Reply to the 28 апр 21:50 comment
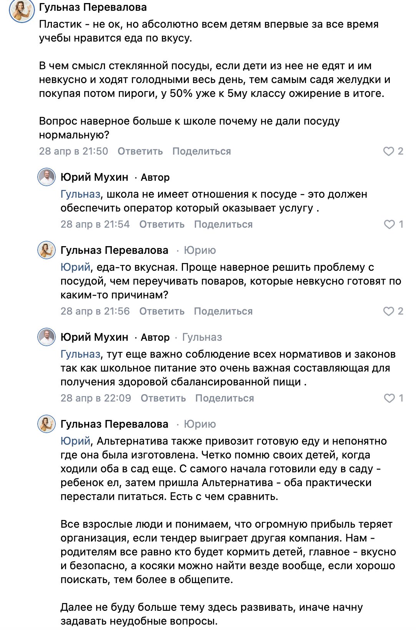The width and height of the screenshot is (416, 630). 140,151
